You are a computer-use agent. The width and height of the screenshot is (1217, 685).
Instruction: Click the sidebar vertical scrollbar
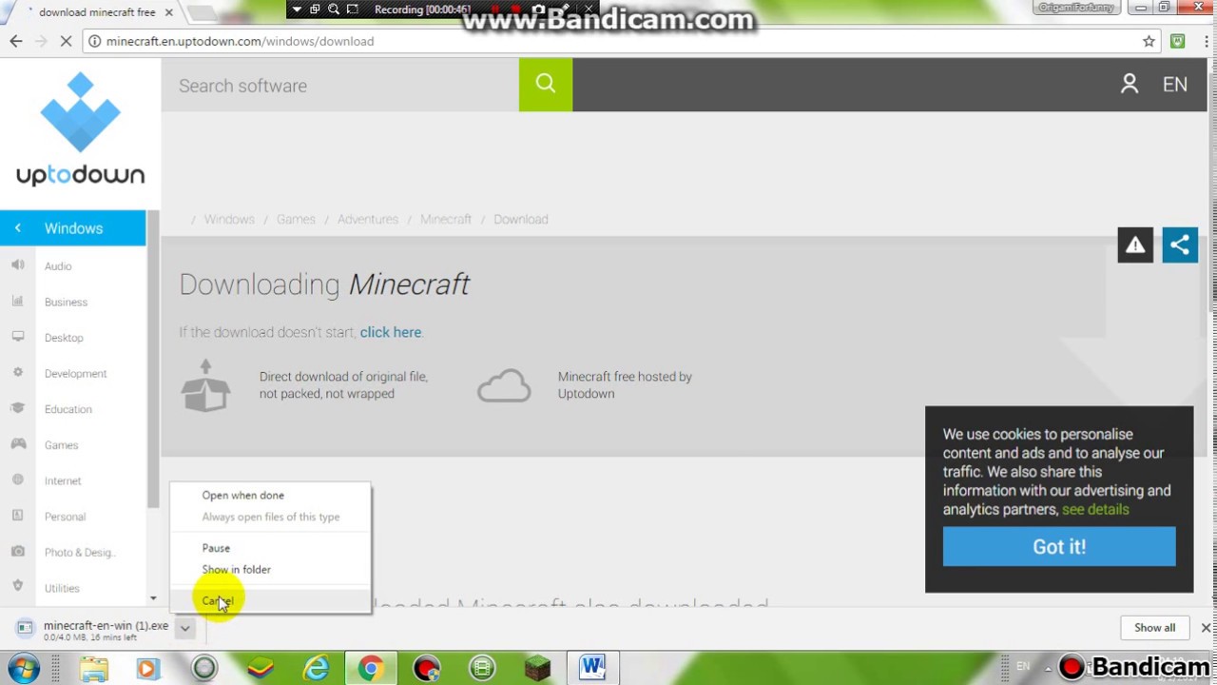point(153,360)
